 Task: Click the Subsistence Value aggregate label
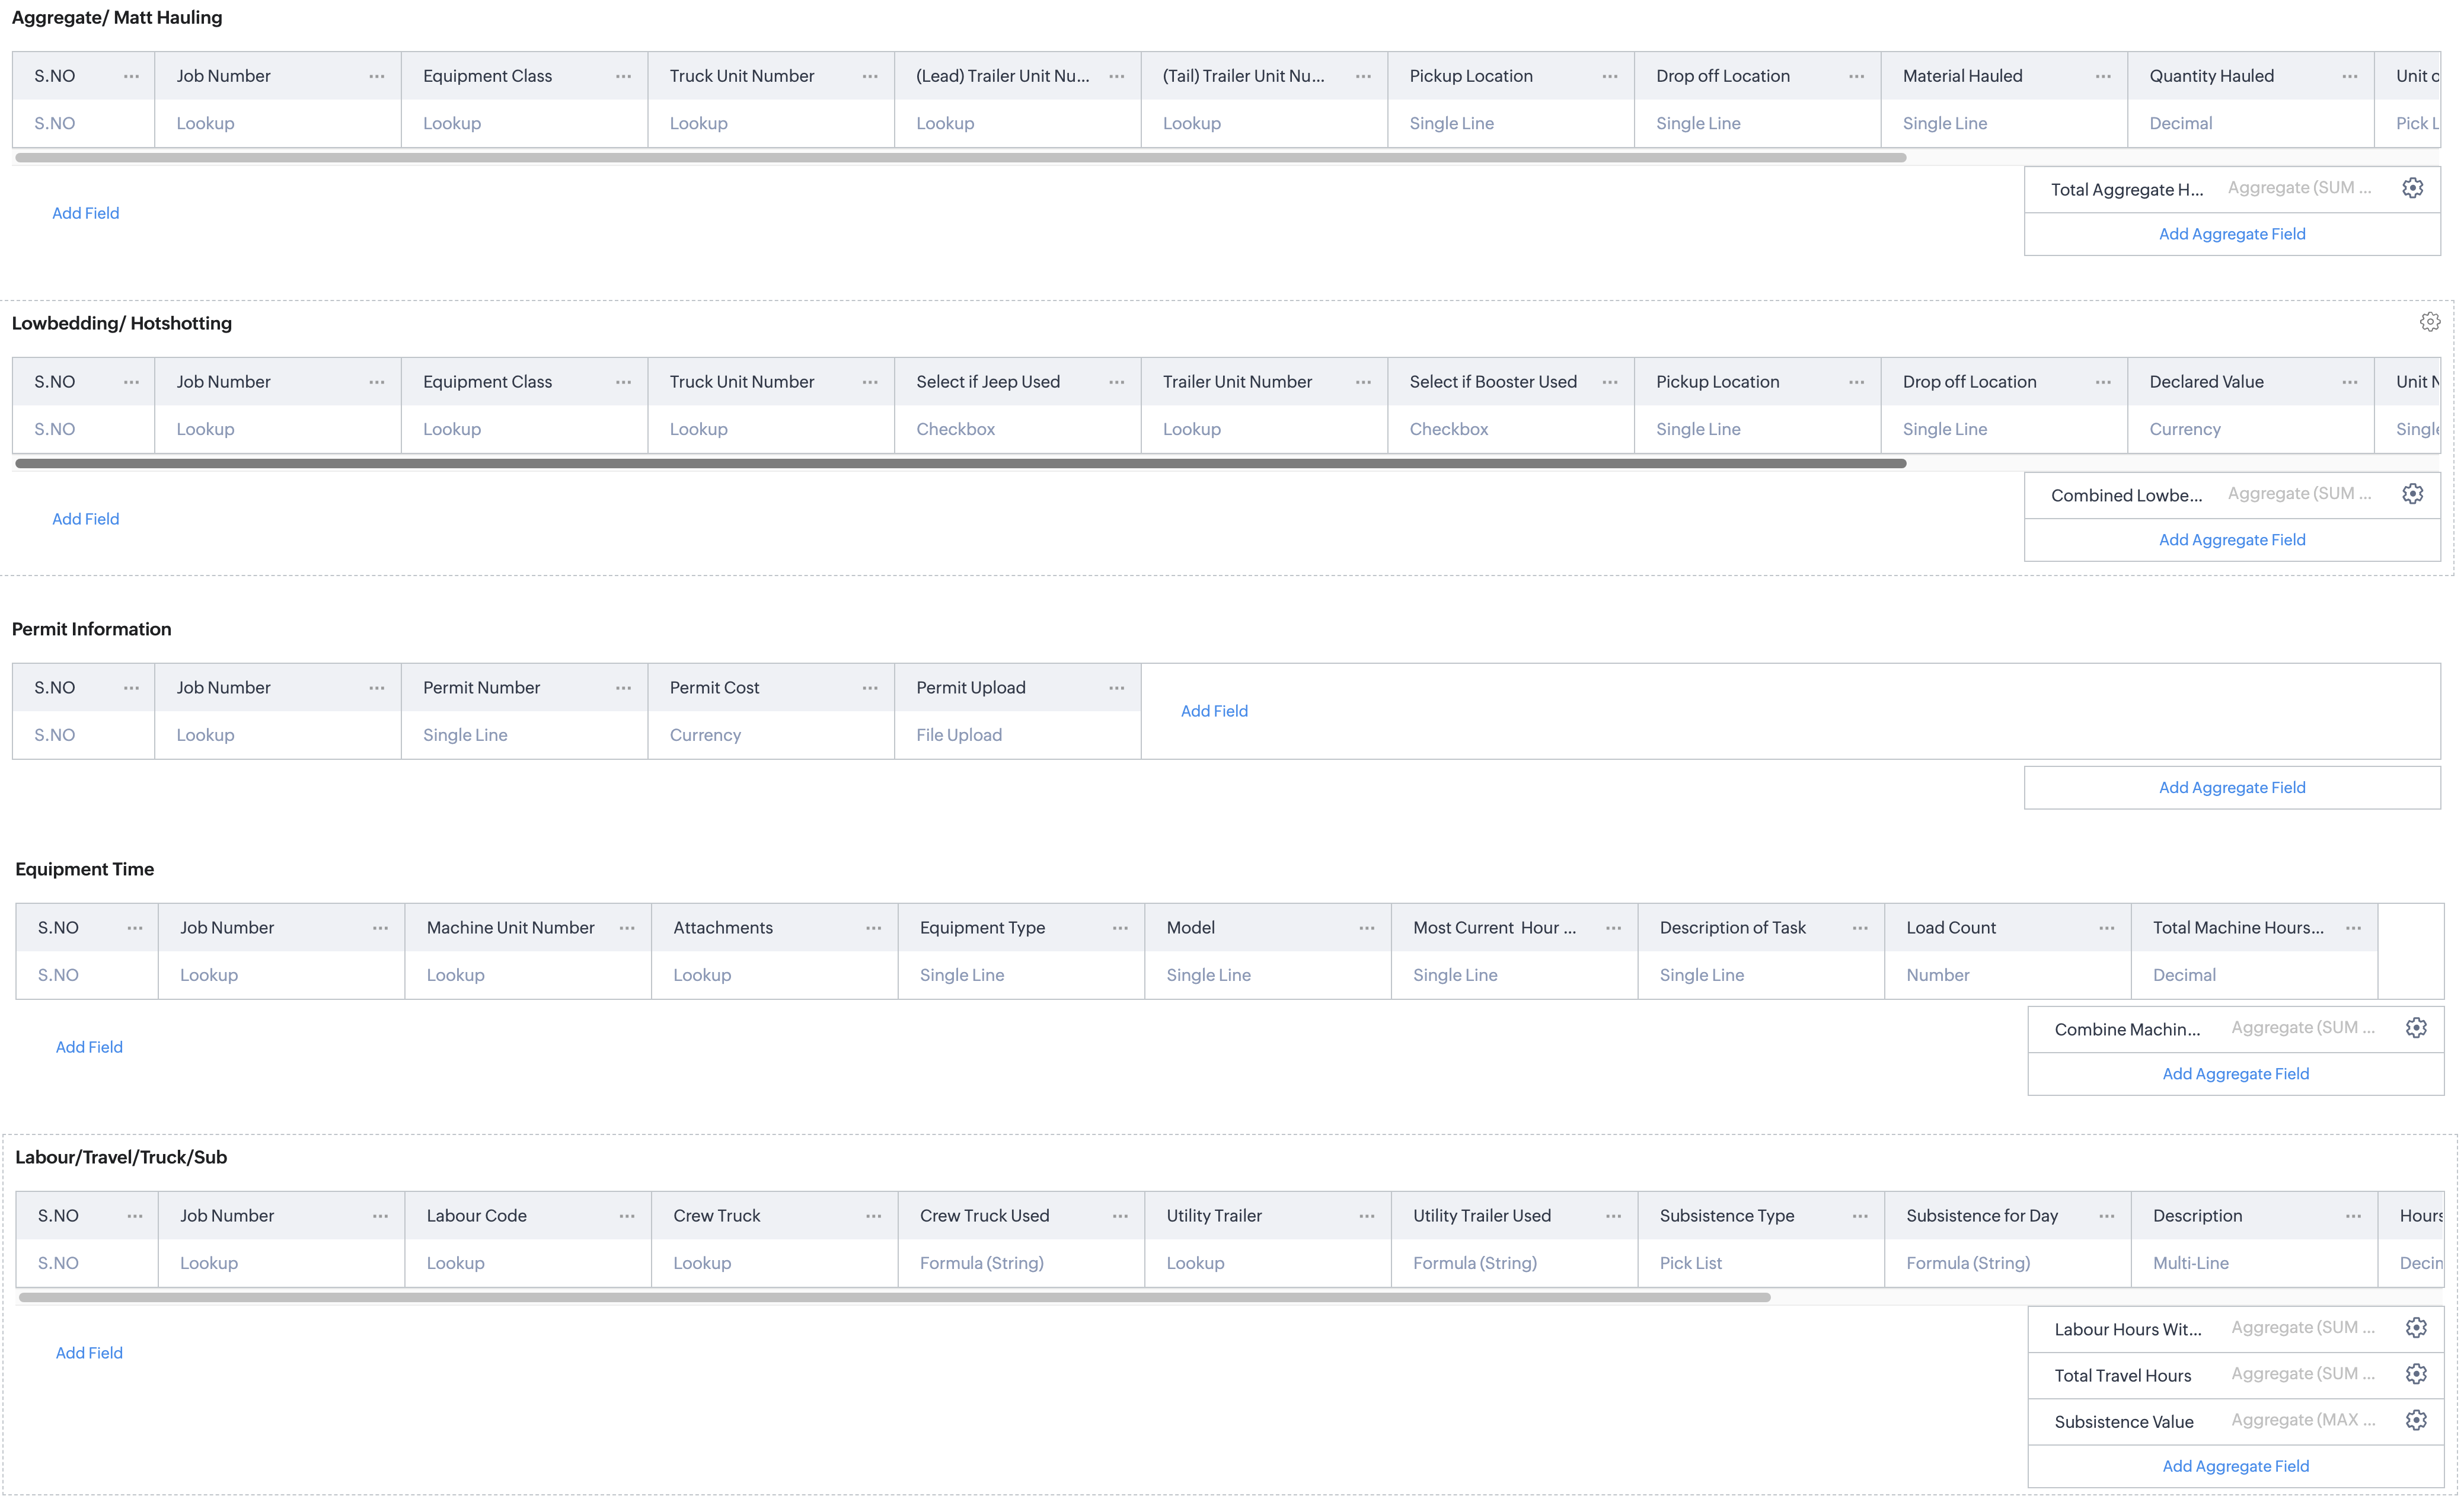tap(2124, 1422)
